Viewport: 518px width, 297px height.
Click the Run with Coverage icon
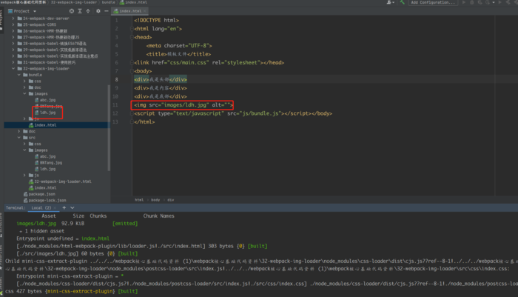[x=480, y=2]
